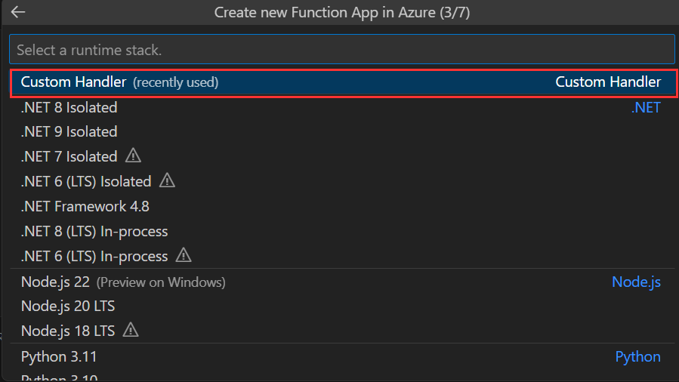
Task: Click warning icon beside .NET 6 In-process
Action: tap(184, 255)
